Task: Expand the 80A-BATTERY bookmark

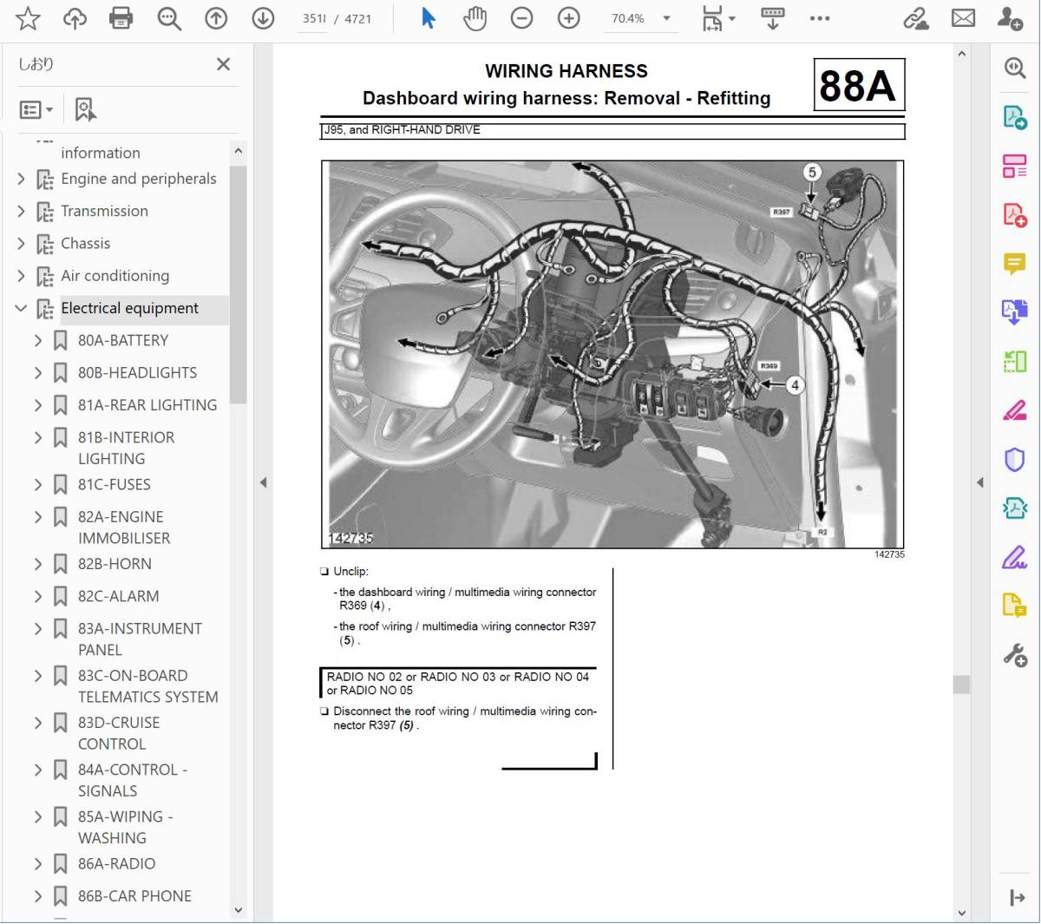Action: click(x=37, y=341)
